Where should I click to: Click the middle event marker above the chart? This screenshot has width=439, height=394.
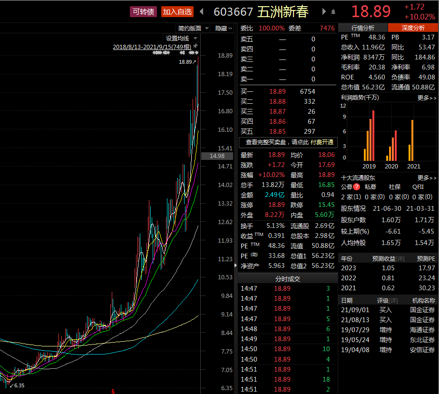tap(182, 53)
